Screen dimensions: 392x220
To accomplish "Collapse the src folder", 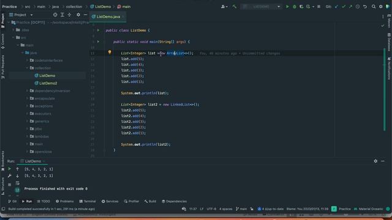I will tap(13, 37).
